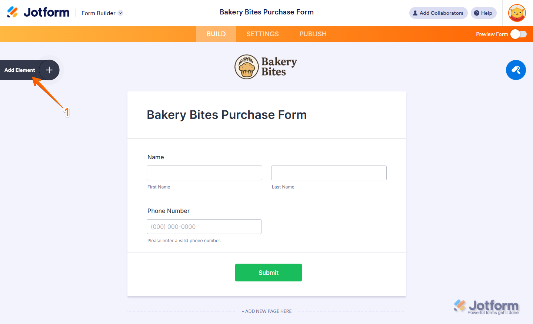Switch to the SETTINGS tab
The width and height of the screenshot is (533, 324).
pyautogui.click(x=263, y=34)
